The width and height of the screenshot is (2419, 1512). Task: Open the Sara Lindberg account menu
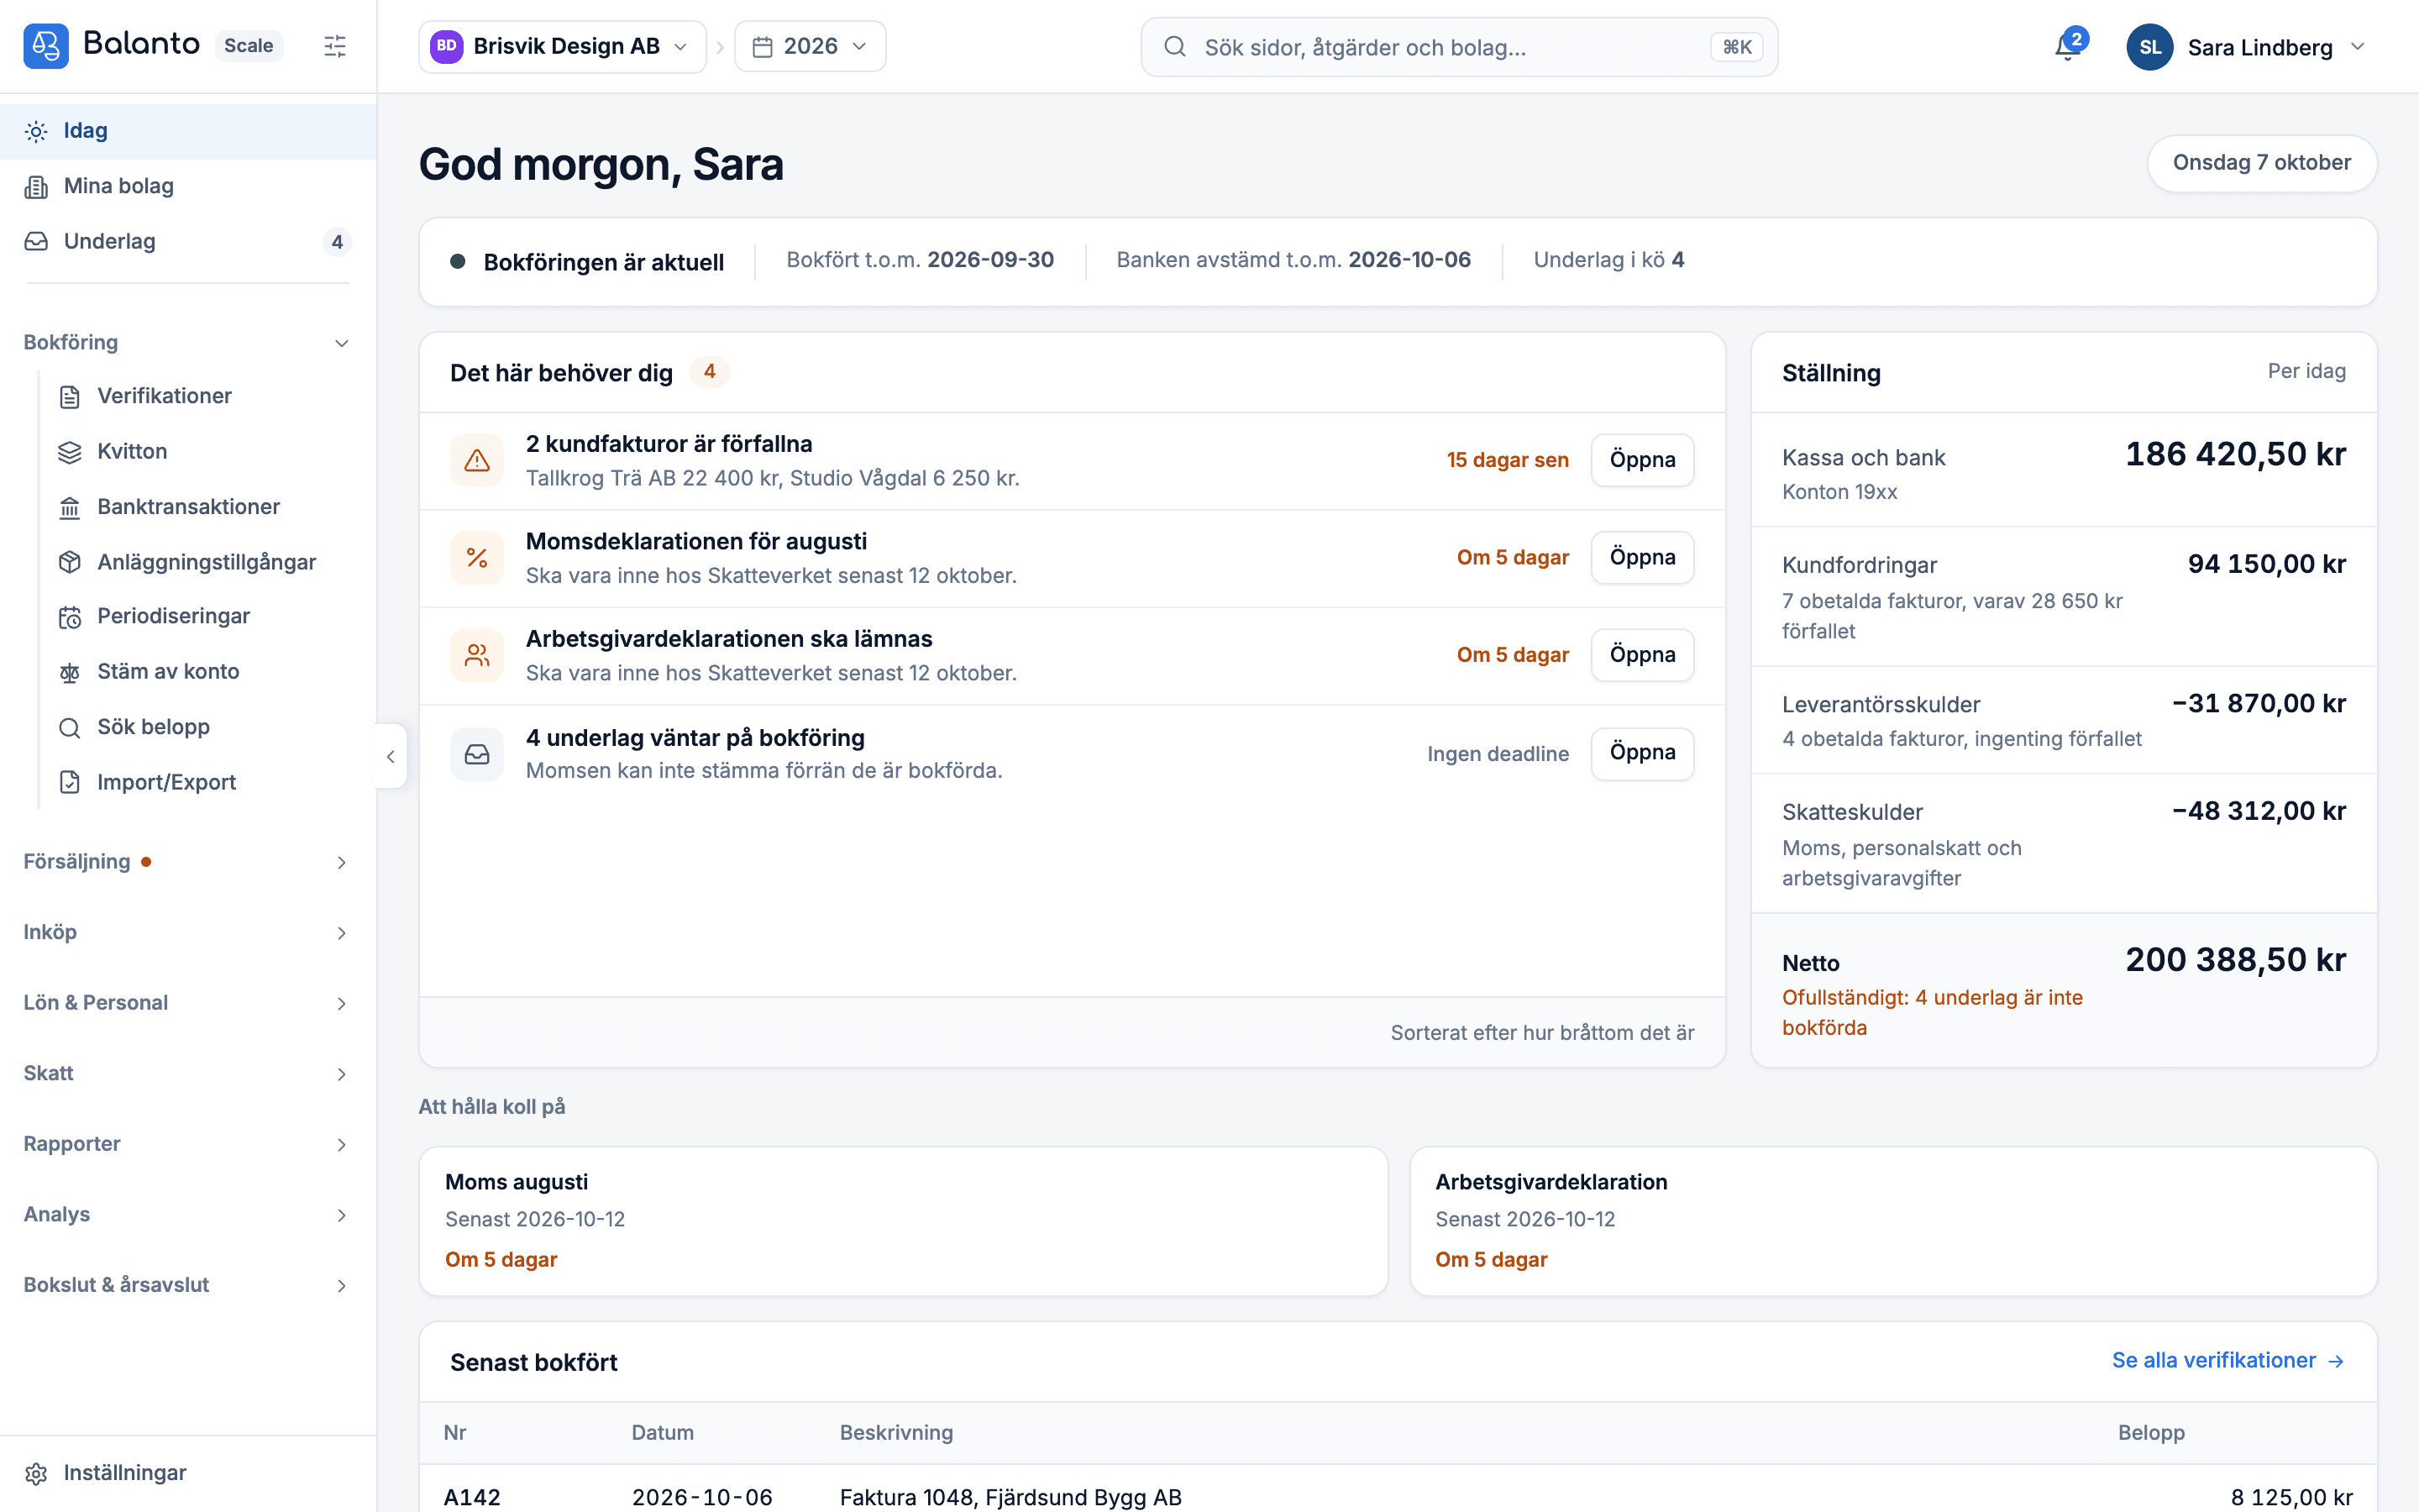[2247, 47]
